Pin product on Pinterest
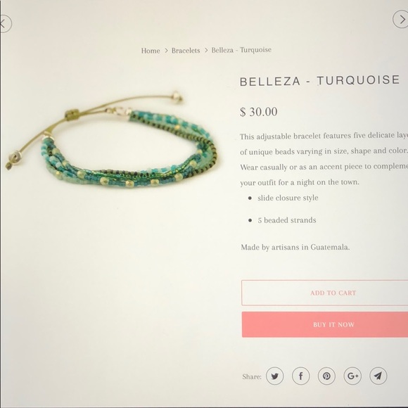The width and height of the screenshot is (408, 408). [x=326, y=376]
